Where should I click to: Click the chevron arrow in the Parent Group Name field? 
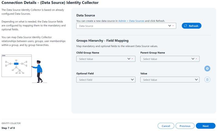pos(193,59)
